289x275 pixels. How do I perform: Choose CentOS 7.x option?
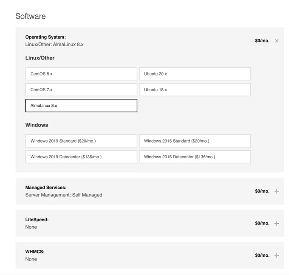81,90
